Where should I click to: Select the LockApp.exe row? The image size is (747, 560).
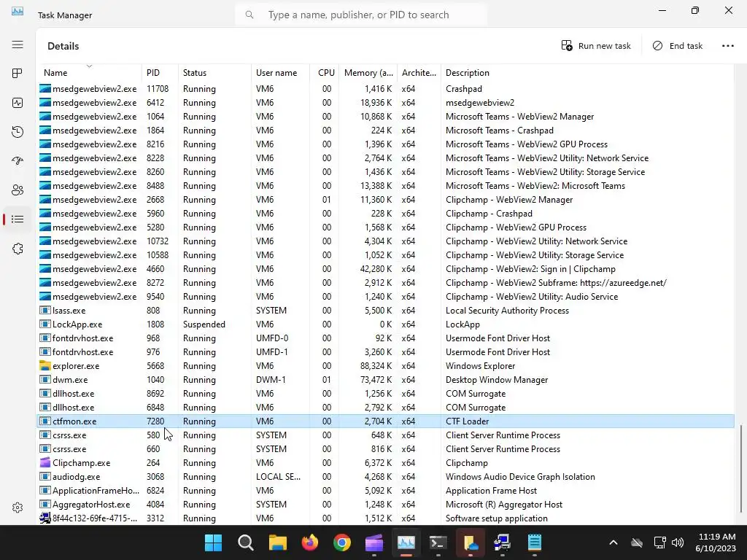[386, 324]
